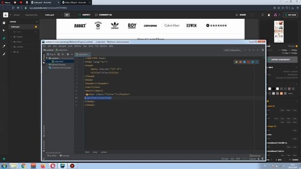
Task: Open Avocode notifications bell
Action: tap(269, 15)
